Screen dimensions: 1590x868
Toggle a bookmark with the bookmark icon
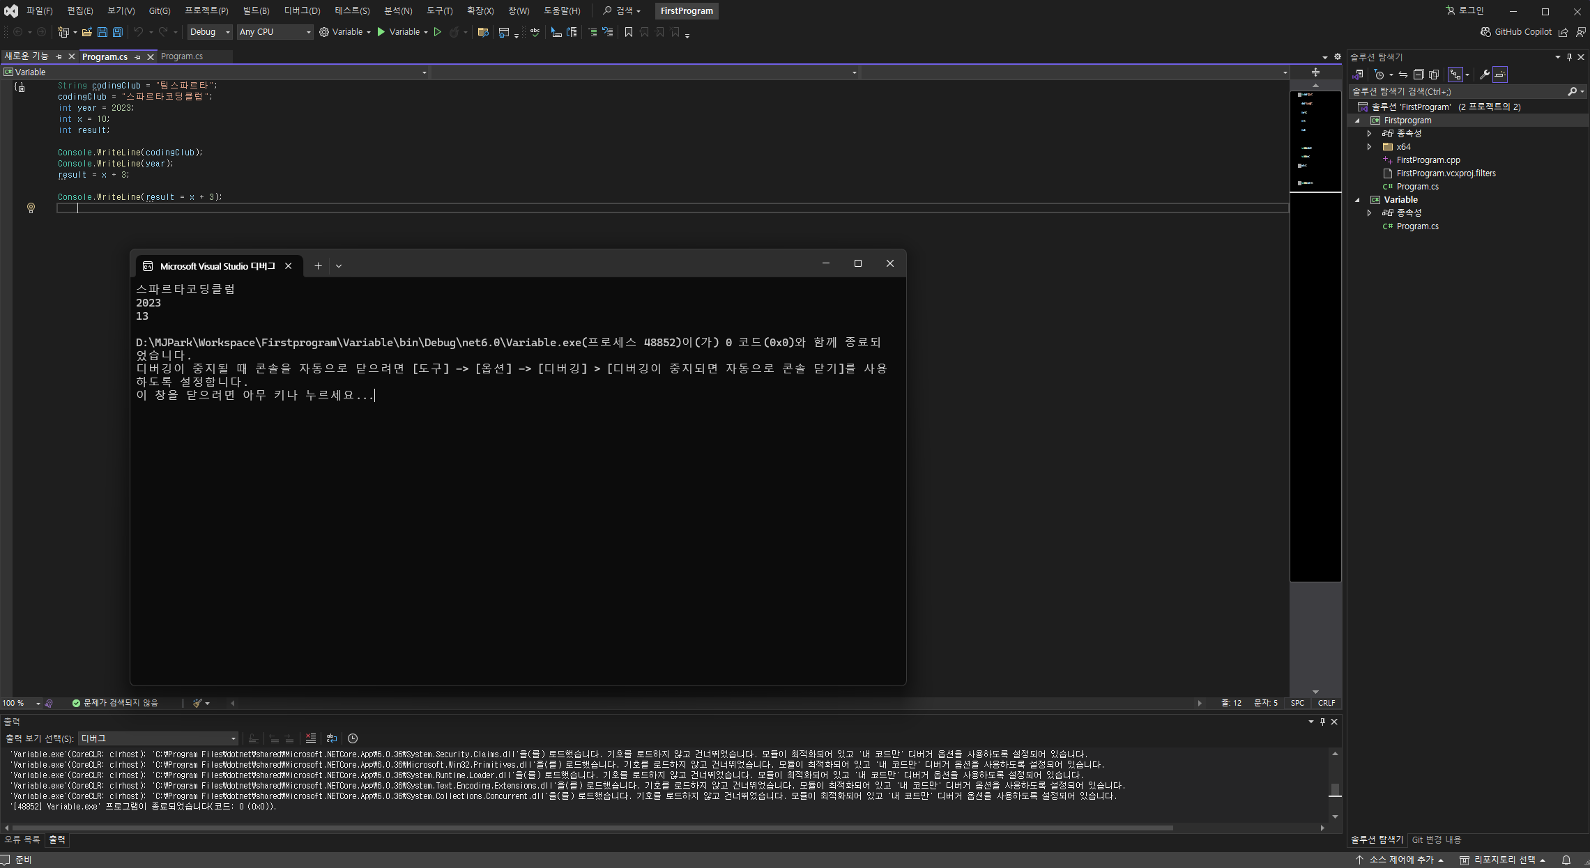click(x=628, y=32)
